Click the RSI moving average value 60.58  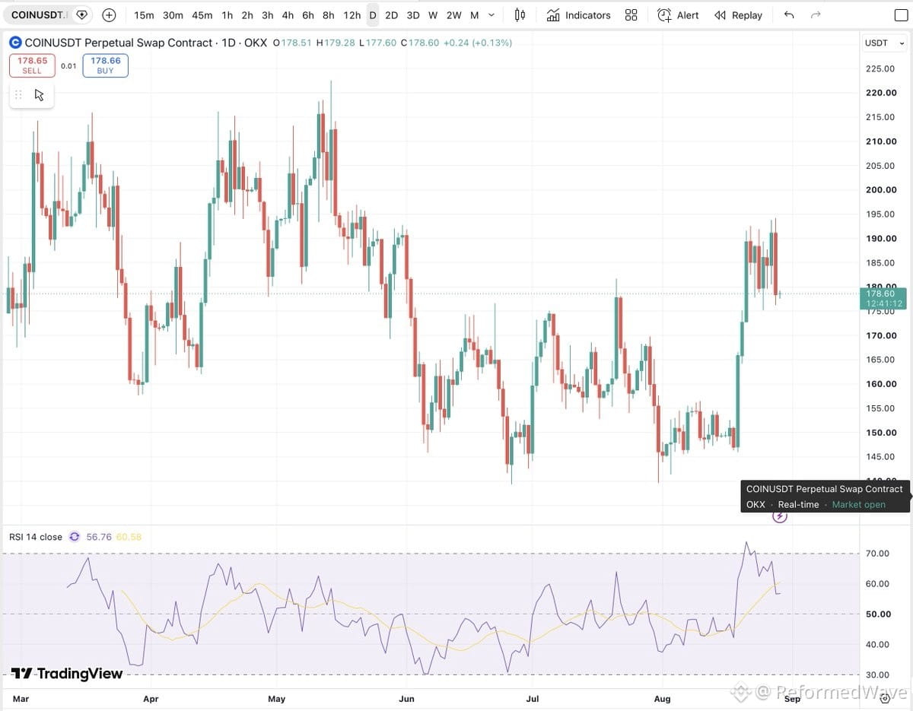(x=129, y=537)
